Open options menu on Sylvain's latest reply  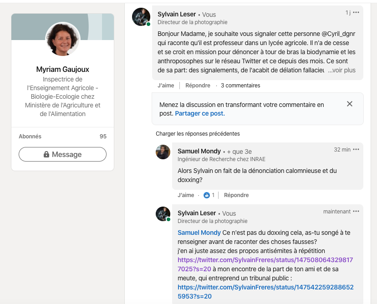(x=356, y=212)
